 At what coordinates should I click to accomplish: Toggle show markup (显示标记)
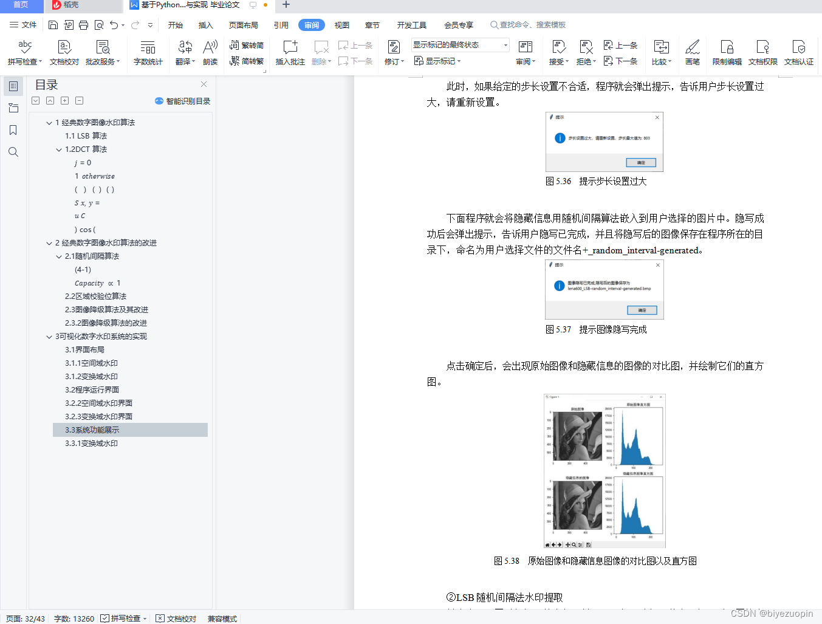pos(437,61)
